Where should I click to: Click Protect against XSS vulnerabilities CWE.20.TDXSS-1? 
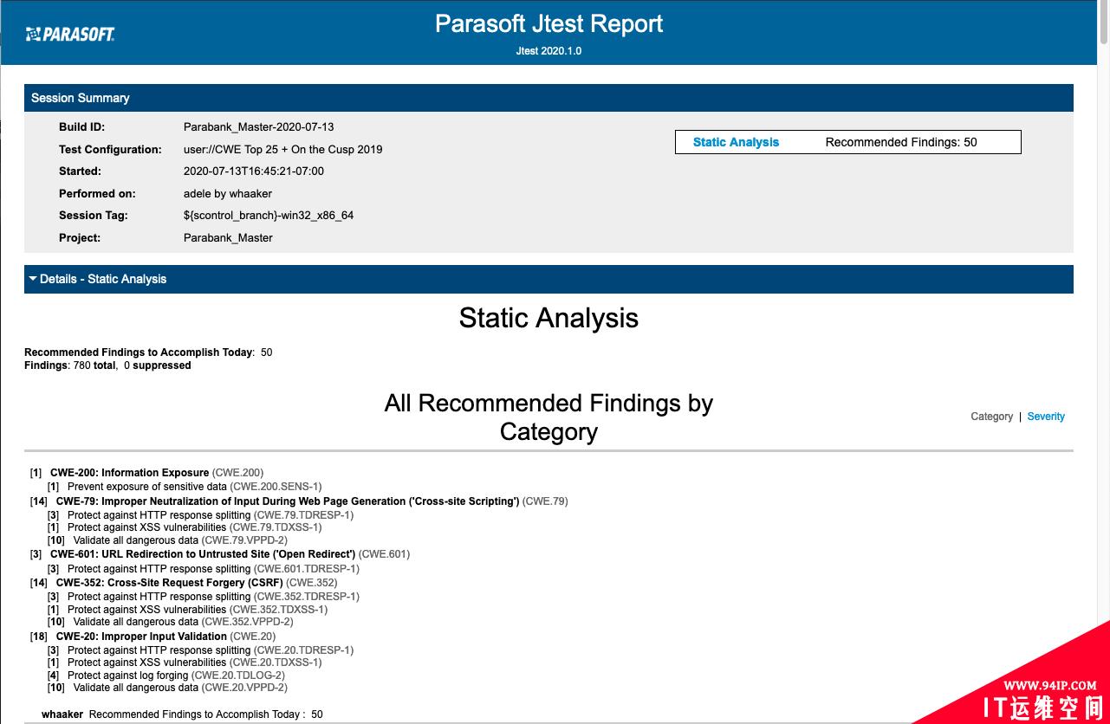tap(185, 663)
